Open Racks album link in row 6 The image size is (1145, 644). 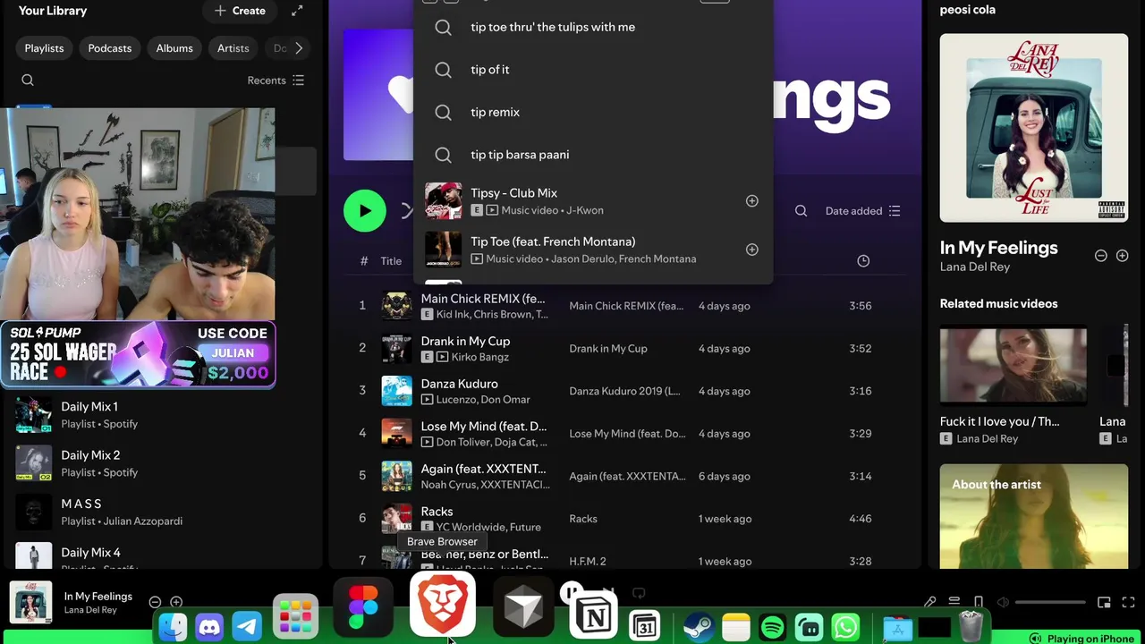pos(583,519)
